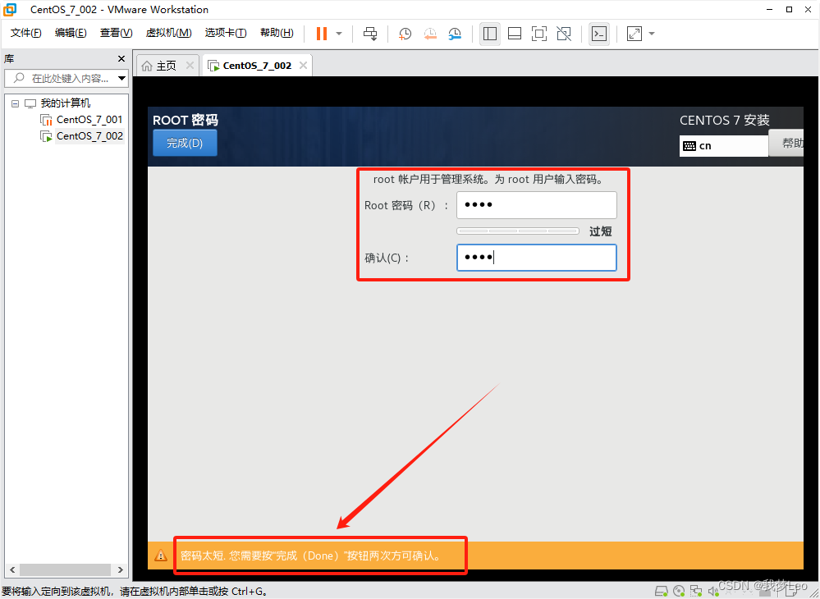Revert the VM to its previous snapshot

coord(430,34)
